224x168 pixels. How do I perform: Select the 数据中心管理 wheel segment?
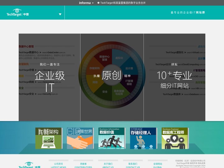click(x=105, y=58)
